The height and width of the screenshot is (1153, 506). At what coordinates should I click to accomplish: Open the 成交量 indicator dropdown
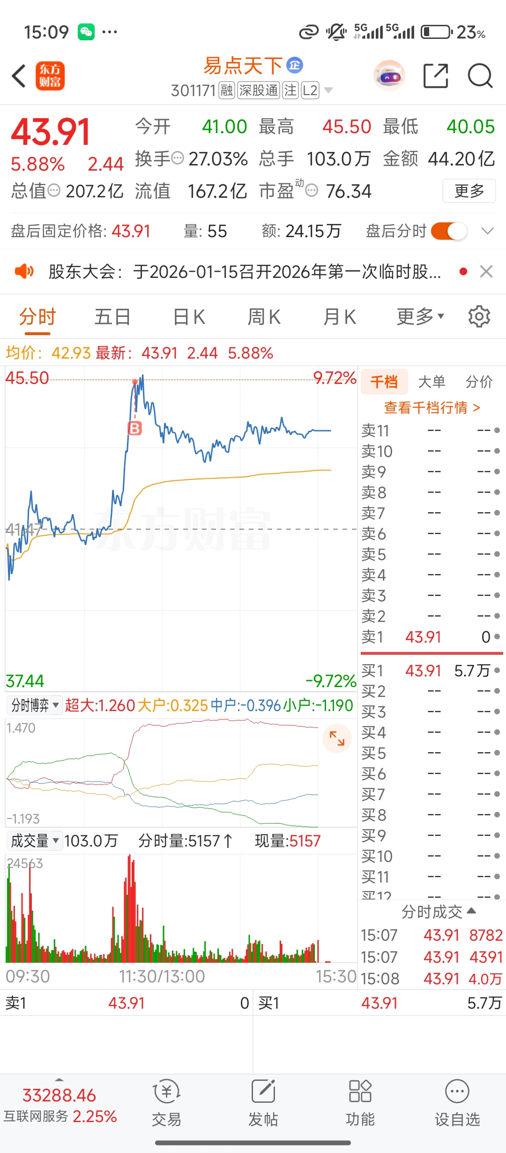[x=35, y=840]
